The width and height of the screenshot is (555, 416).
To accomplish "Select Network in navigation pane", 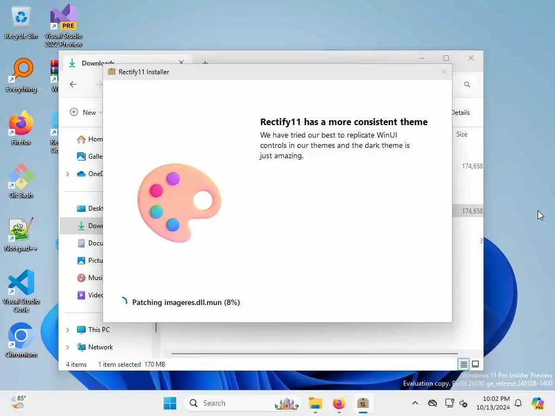I will coord(95,347).
